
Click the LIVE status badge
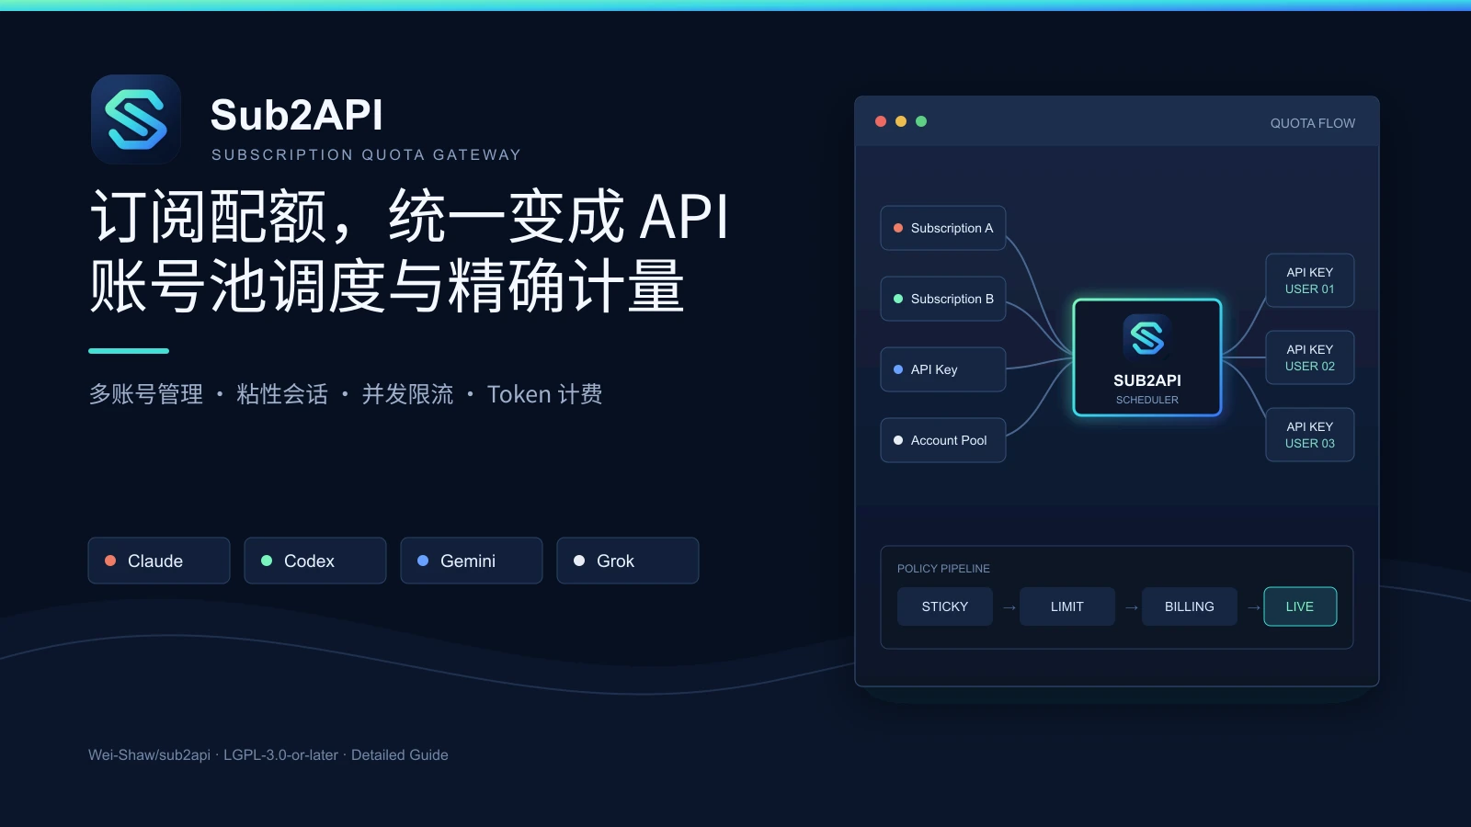coord(1300,606)
